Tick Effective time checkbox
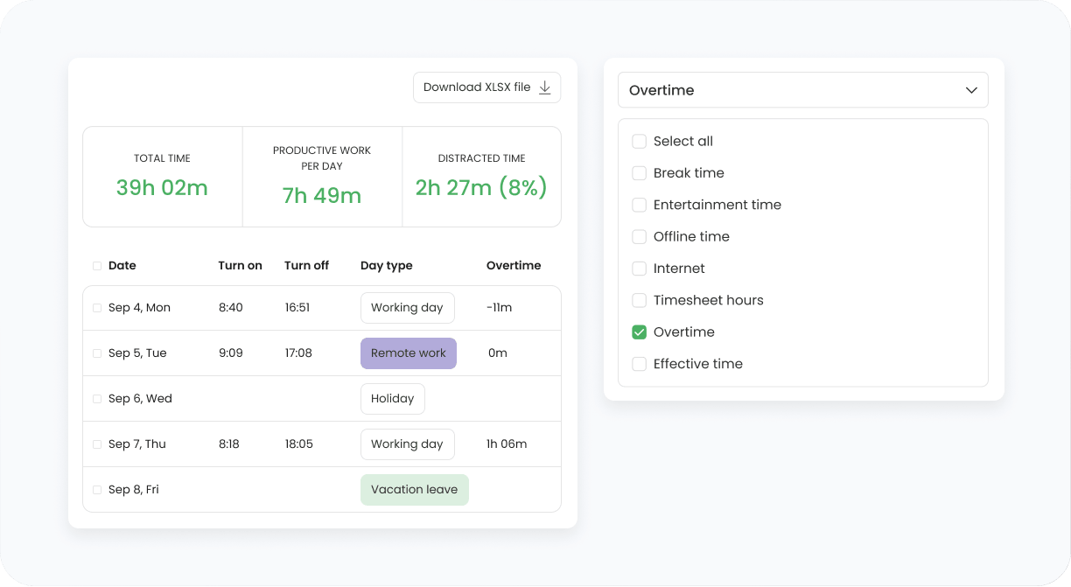This screenshot has height=587, width=1071. point(640,364)
